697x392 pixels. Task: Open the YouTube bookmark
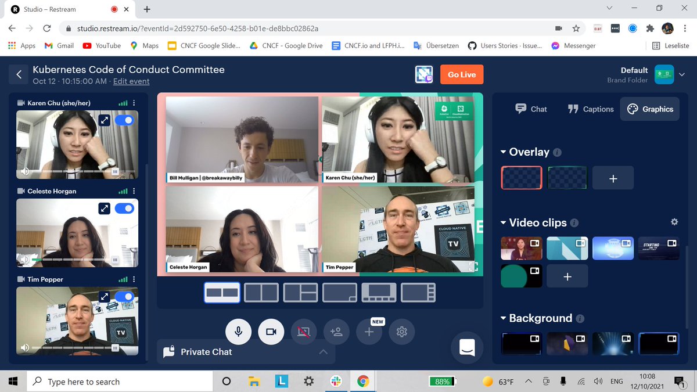[102, 45]
